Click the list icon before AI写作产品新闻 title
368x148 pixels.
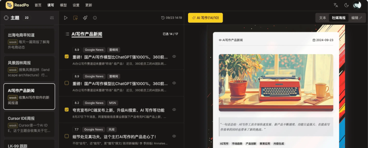click(67, 34)
